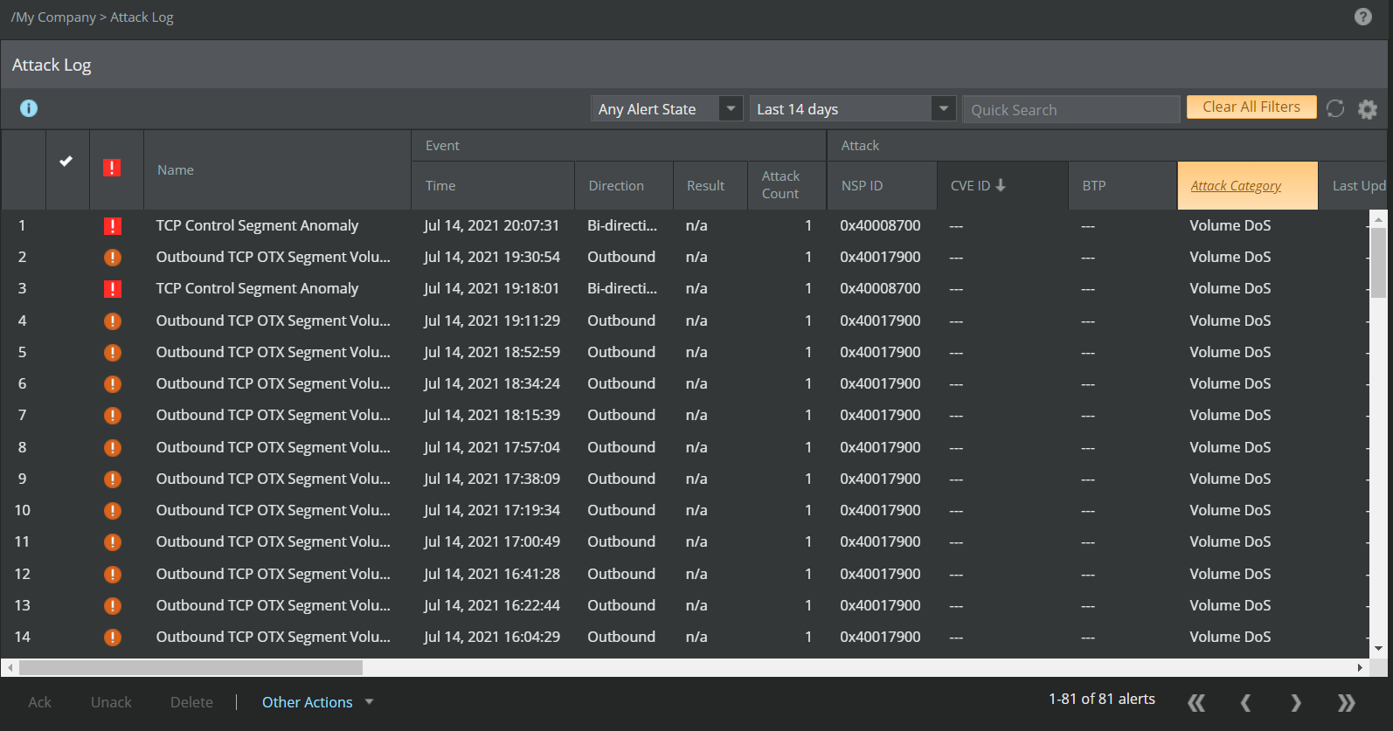
Task: Go to the first page of alerts
Action: 1196,702
